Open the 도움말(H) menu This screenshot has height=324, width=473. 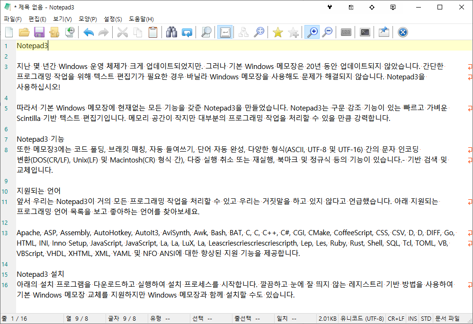[x=141, y=19]
